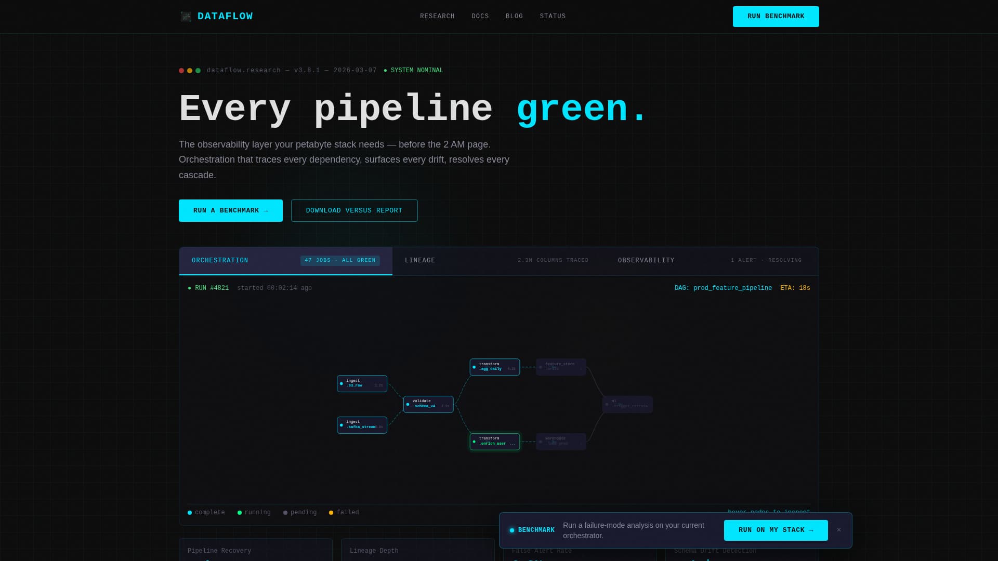Viewport: 998px width, 561px height.
Task: Click the 'complete' legend entry
Action: (x=206, y=513)
